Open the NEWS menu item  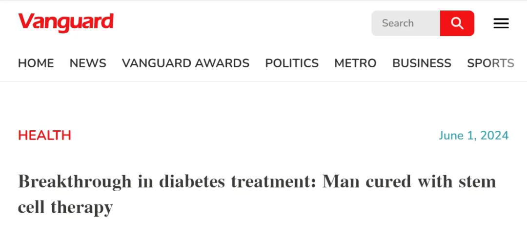tap(88, 63)
